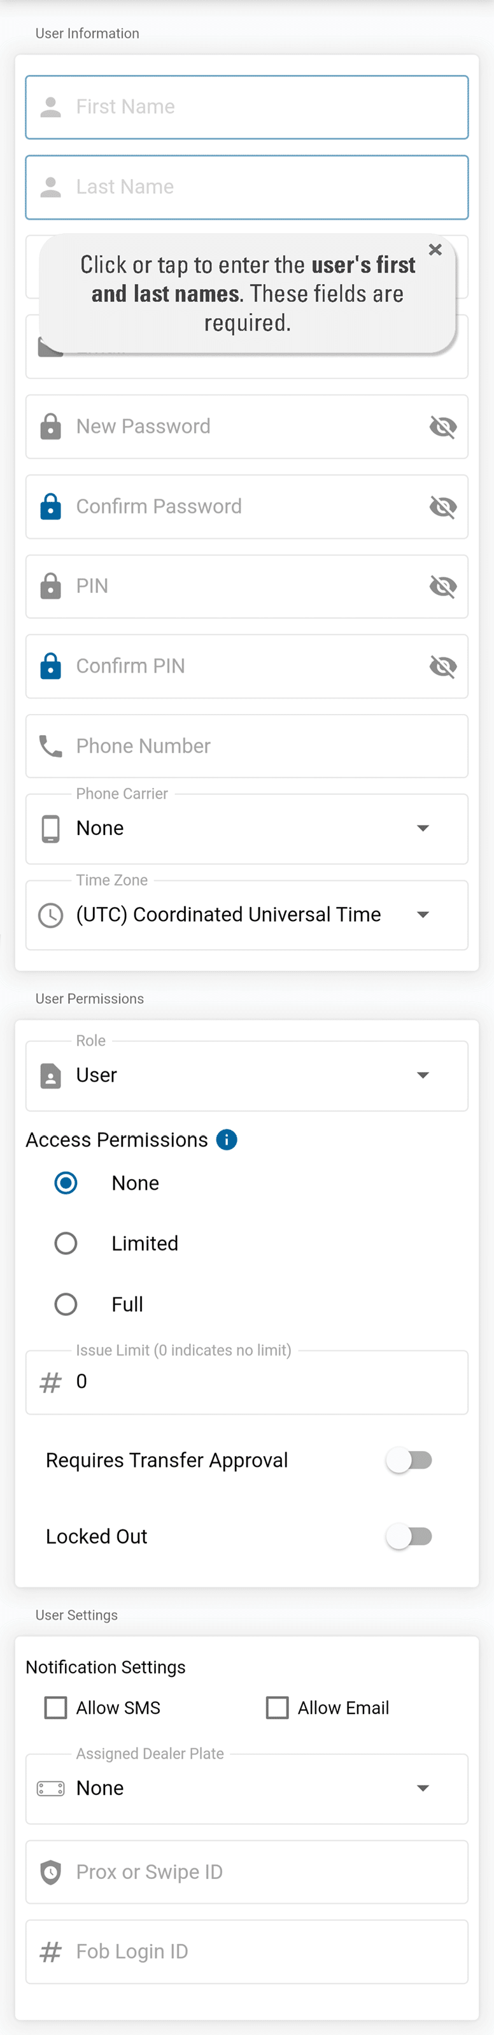Click the hash icon beside Fob Login ID
The width and height of the screenshot is (494, 2035).
(x=50, y=1952)
